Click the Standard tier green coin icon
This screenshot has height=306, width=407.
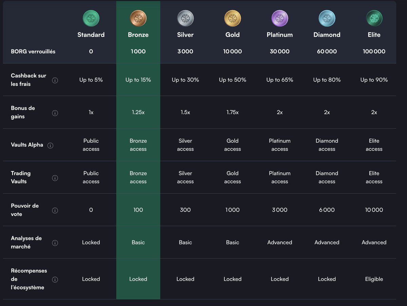(91, 18)
